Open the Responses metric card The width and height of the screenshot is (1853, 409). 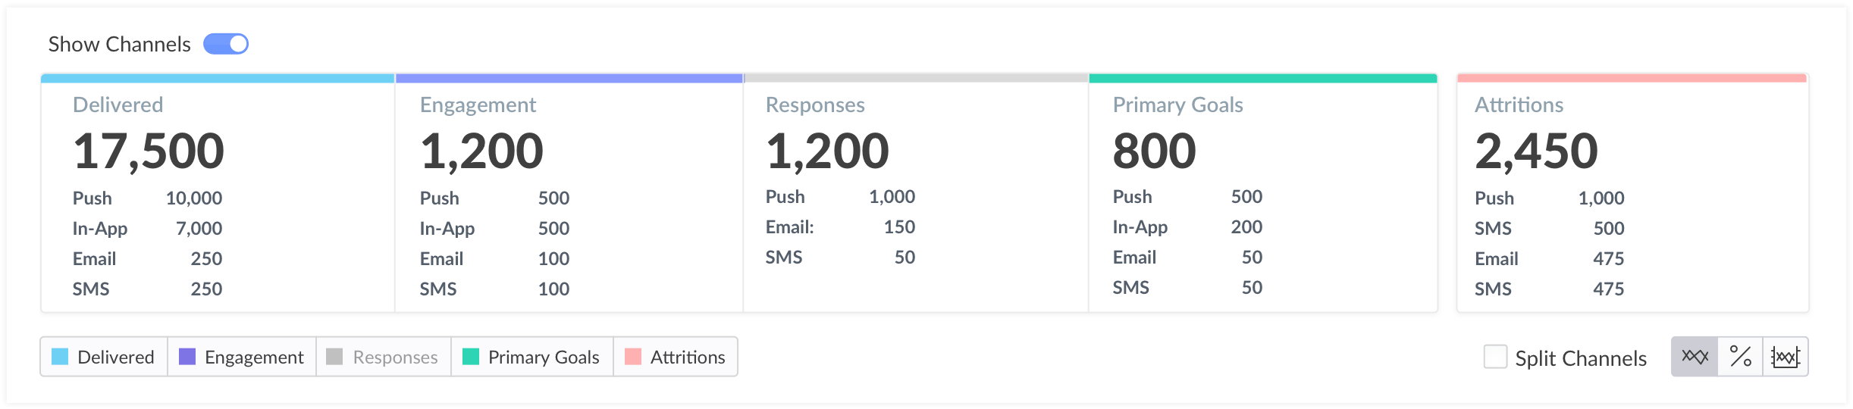pos(916,193)
